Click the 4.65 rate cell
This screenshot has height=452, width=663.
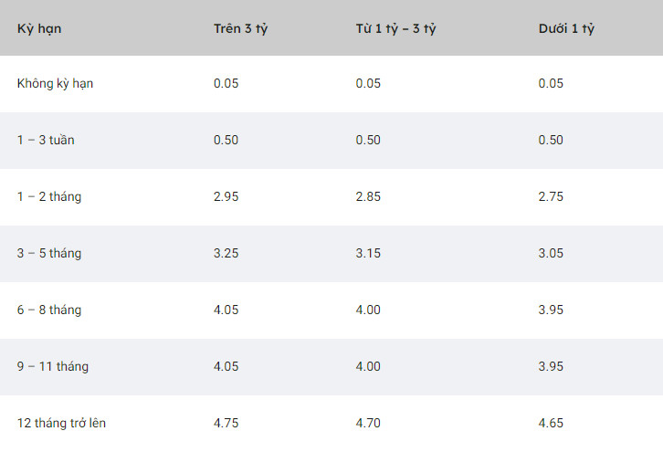[551, 423]
